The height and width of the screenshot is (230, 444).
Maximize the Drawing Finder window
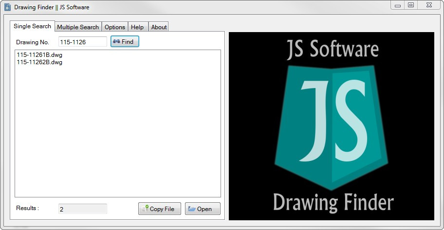click(x=411, y=5)
